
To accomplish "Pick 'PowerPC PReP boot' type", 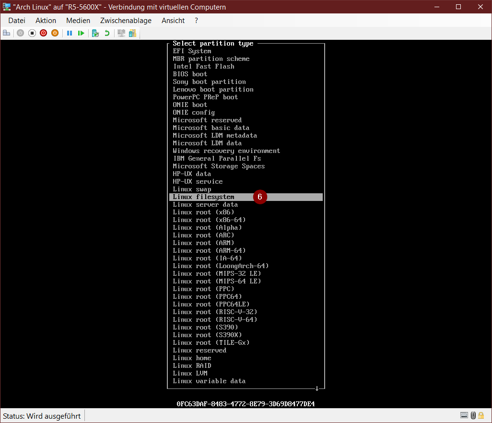I will [x=205, y=97].
